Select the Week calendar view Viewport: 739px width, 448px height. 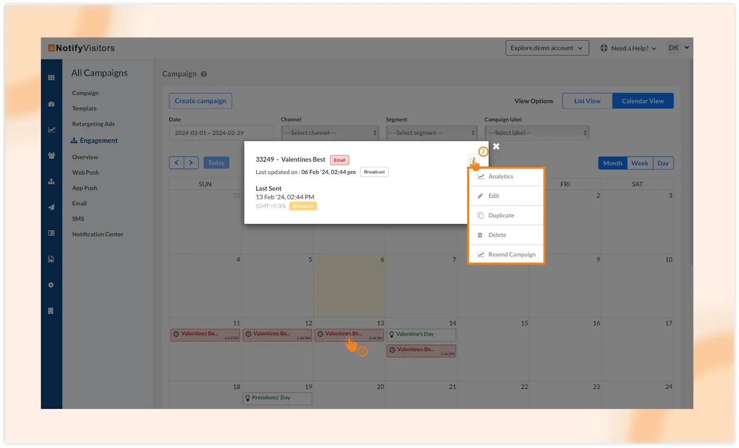(640, 163)
